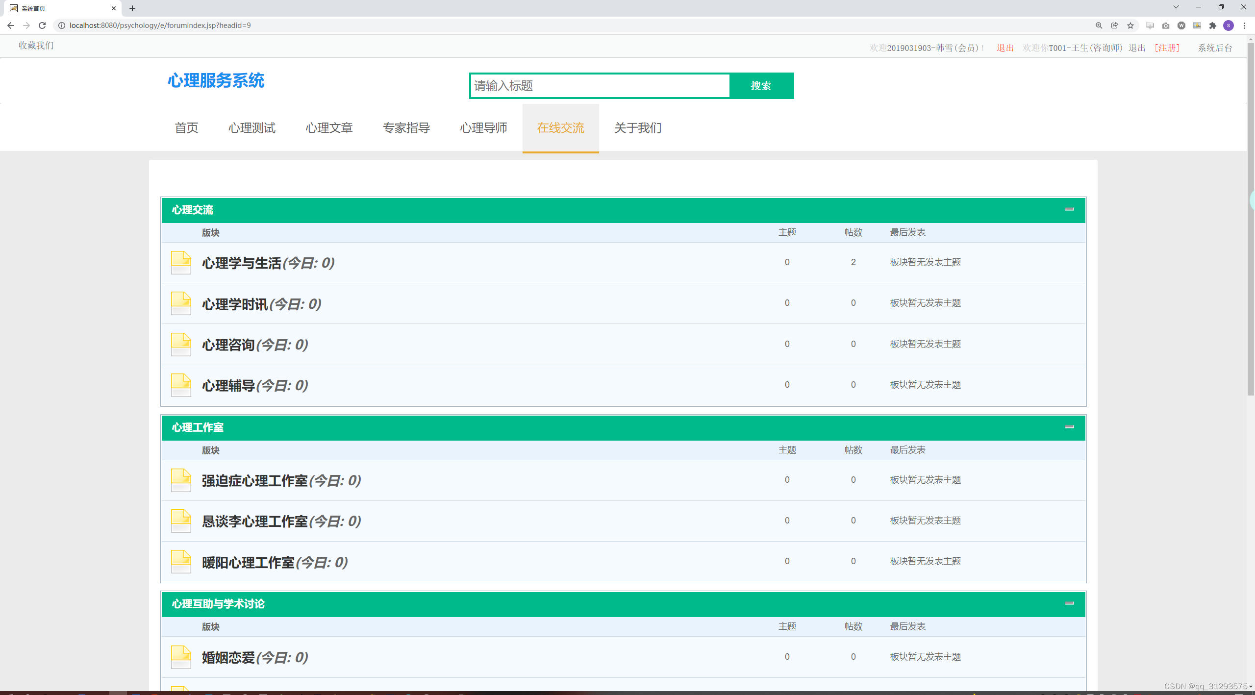Open the tab search chevron dropdown

tap(1176, 7)
